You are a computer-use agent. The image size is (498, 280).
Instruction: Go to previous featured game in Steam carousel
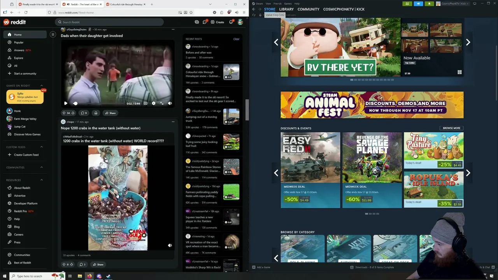[276, 42]
